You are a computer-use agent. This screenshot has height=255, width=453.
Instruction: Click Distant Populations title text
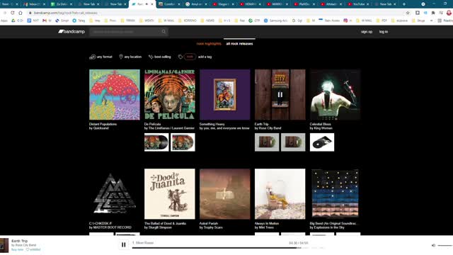click(x=103, y=124)
